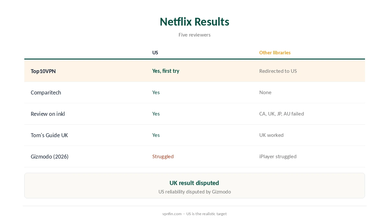Select the 'Top10VPN' row label
The image size is (389, 220).
tap(43, 71)
